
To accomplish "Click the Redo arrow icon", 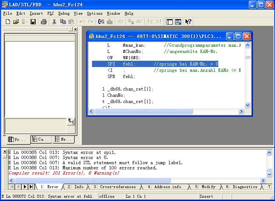I will click(x=90, y=22).
